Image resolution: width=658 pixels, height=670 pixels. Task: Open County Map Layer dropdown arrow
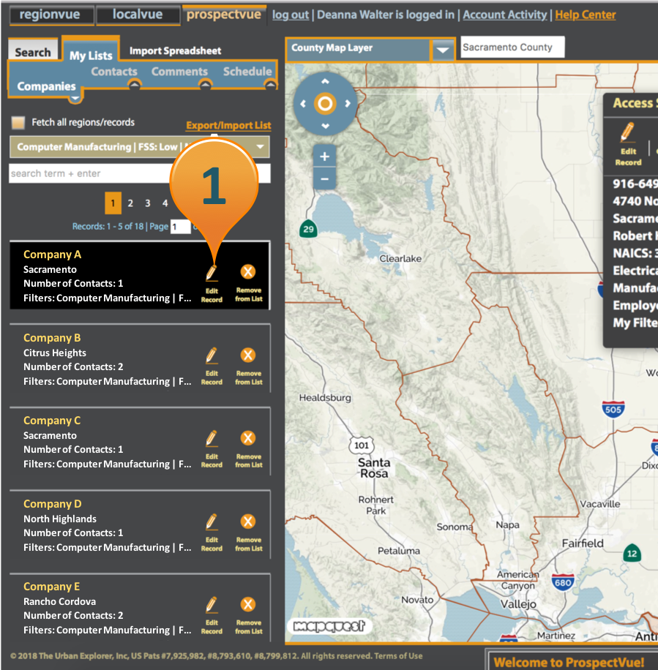(x=443, y=50)
